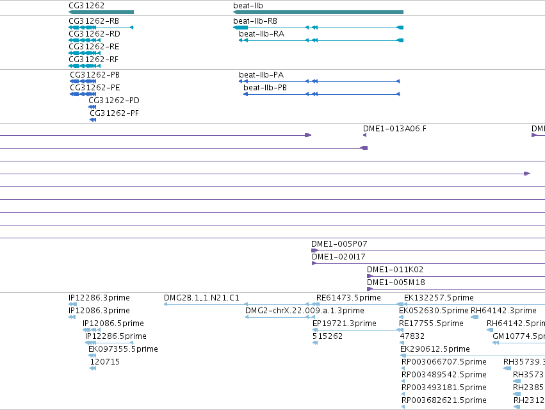Click the beat-IIb-RB transcript label
The width and height of the screenshot is (545, 410).
(x=255, y=21)
